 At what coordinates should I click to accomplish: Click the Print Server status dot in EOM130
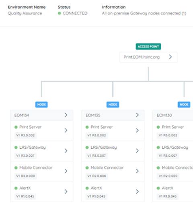(x=158, y=127)
